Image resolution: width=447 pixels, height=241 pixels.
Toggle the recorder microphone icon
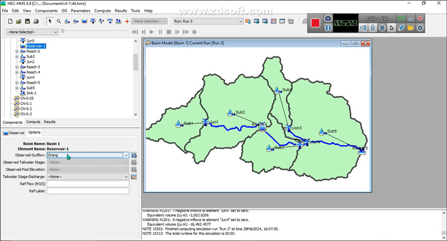[x=372, y=28]
